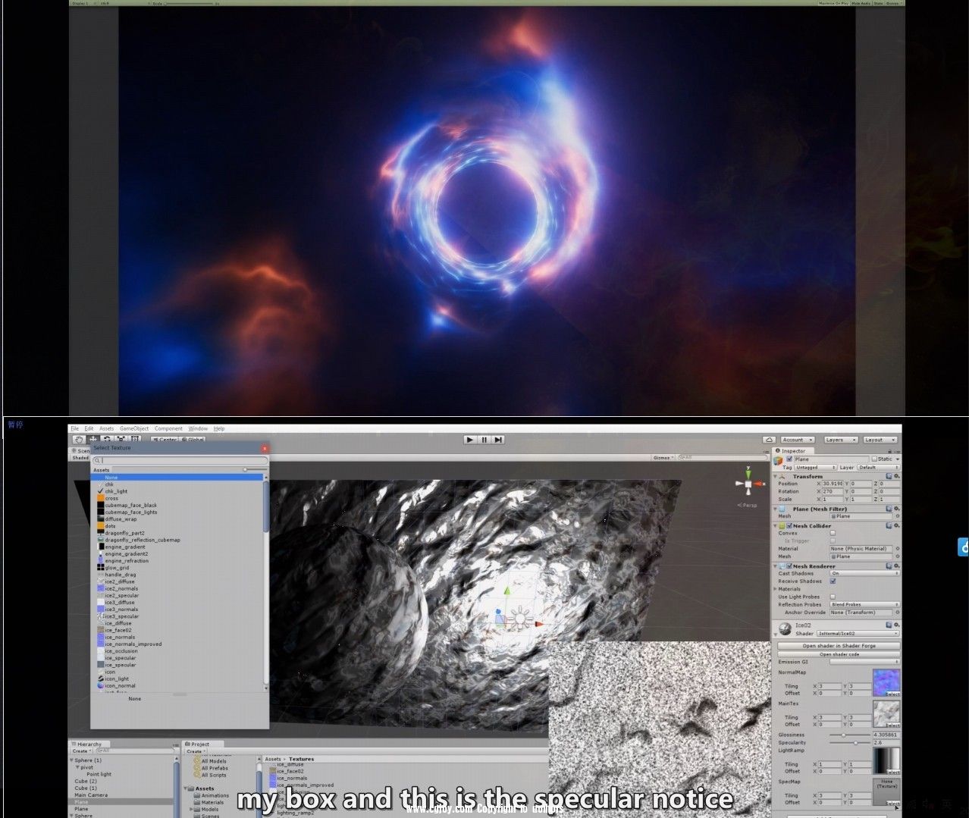Click Open shader code button

839,654
